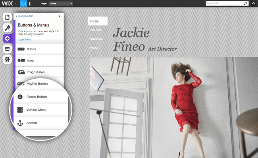The width and height of the screenshot is (258, 158).
Task: Click the Button pill icon
Action: click(x=21, y=49)
